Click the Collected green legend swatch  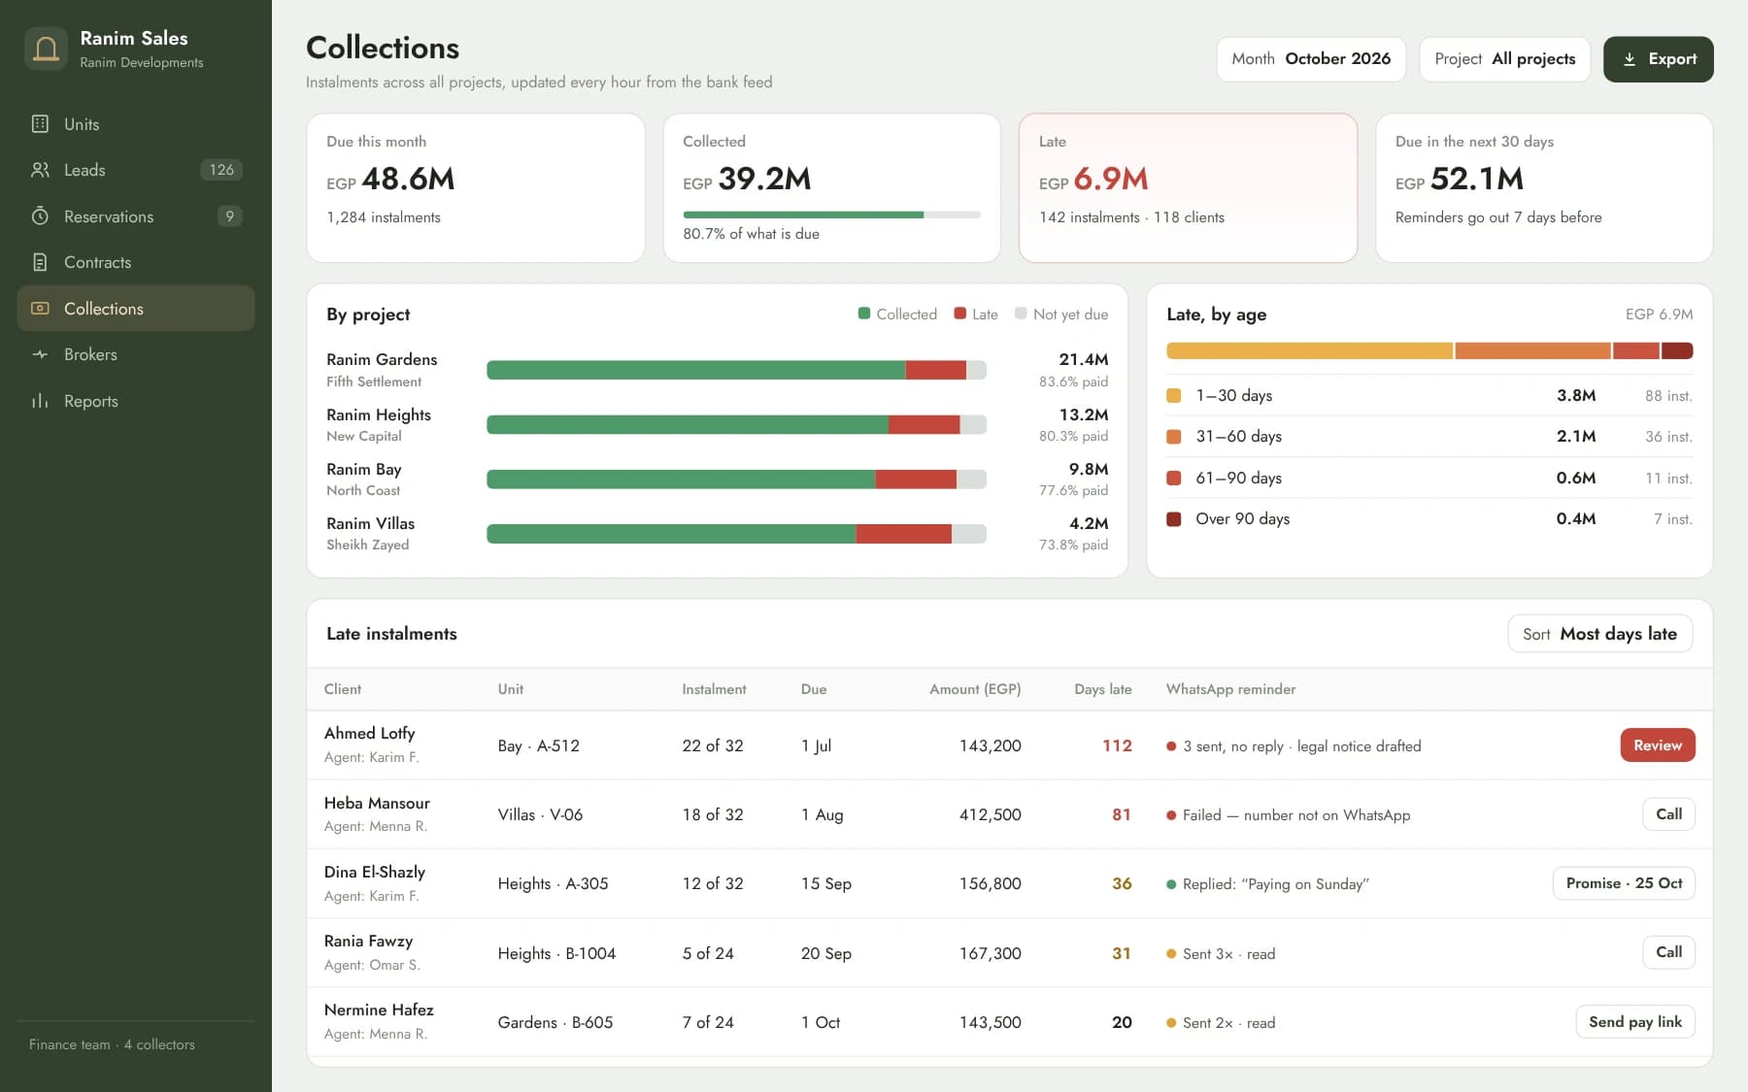863,314
